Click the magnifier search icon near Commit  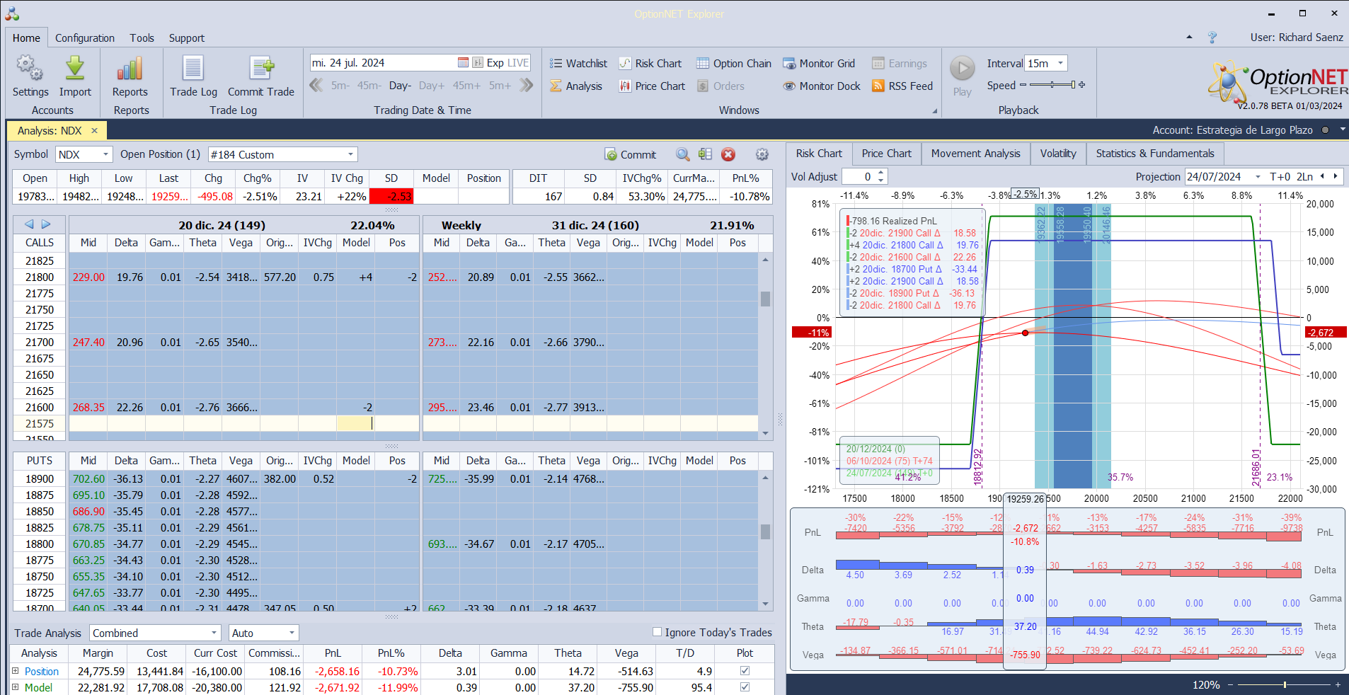(x=682, y=154)
